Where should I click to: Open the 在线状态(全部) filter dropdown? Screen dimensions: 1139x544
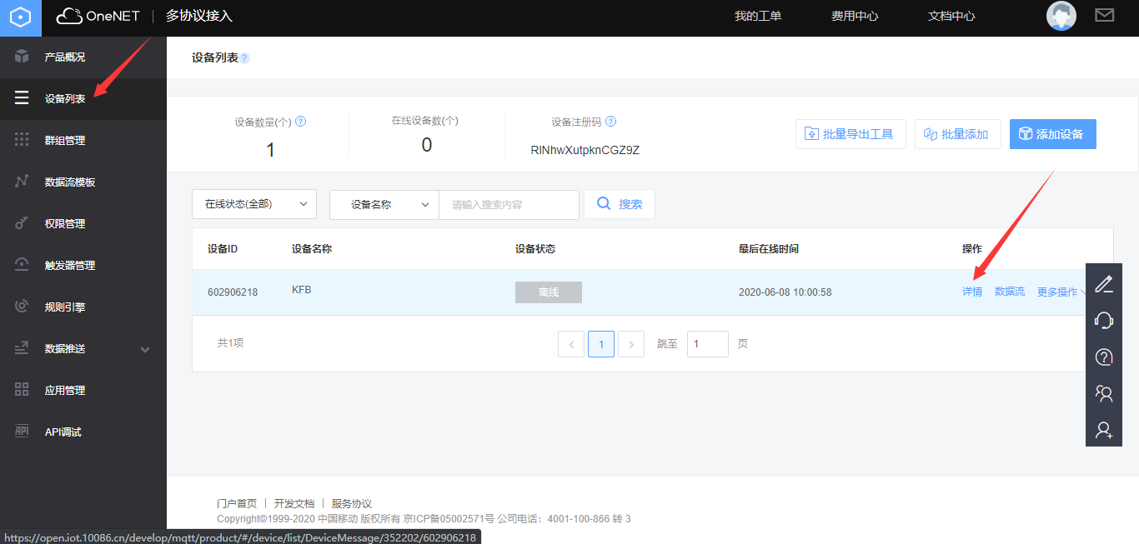(254, 203)
